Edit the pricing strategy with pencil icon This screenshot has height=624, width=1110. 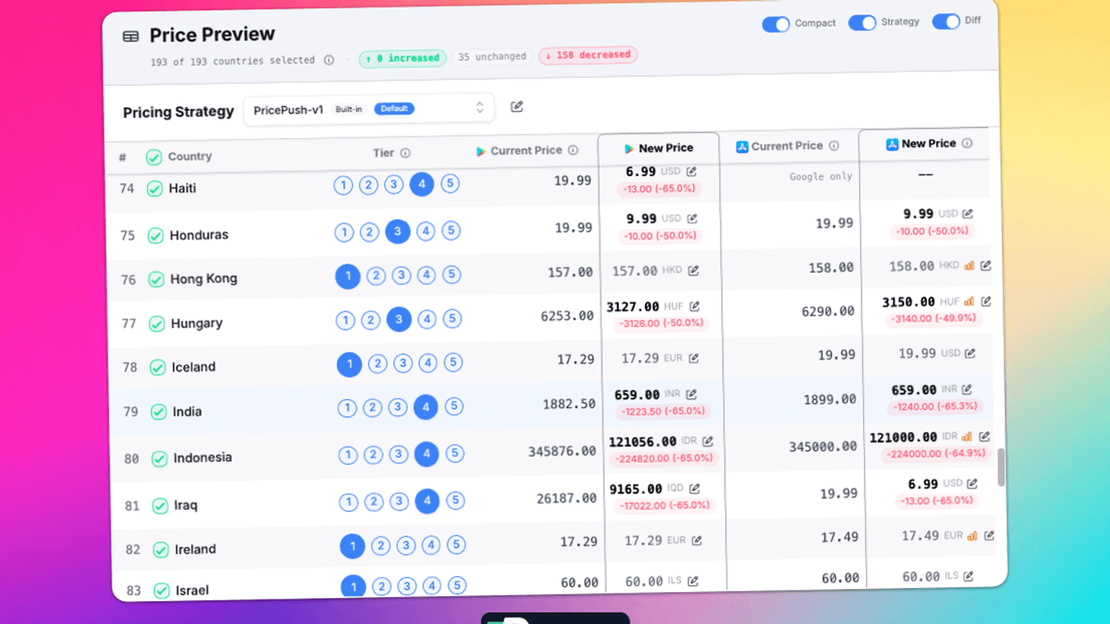point(517,107)
